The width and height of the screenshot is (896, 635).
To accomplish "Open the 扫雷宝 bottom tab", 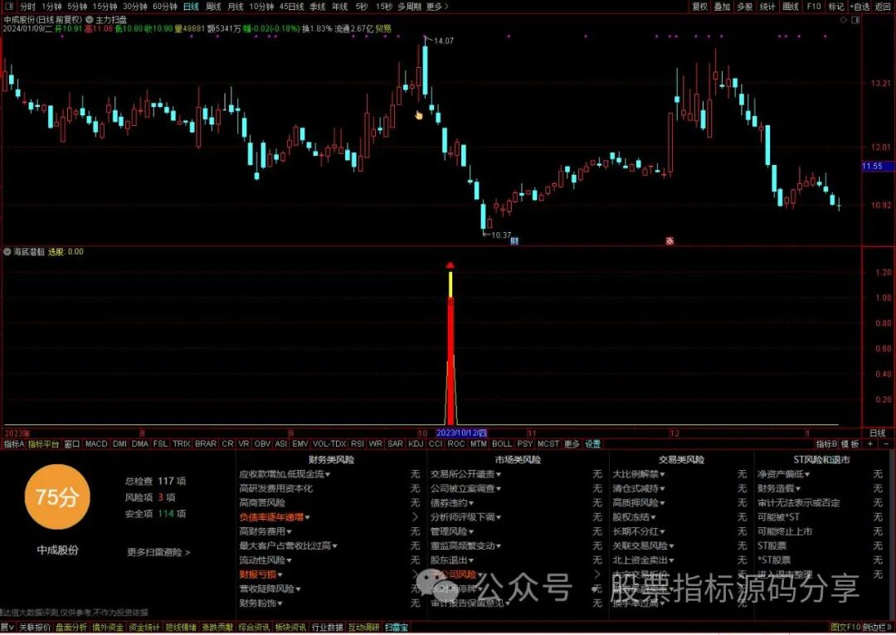I will click(397, 627).
